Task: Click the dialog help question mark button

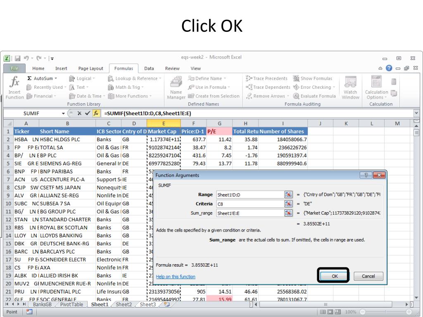Action: 366,175
